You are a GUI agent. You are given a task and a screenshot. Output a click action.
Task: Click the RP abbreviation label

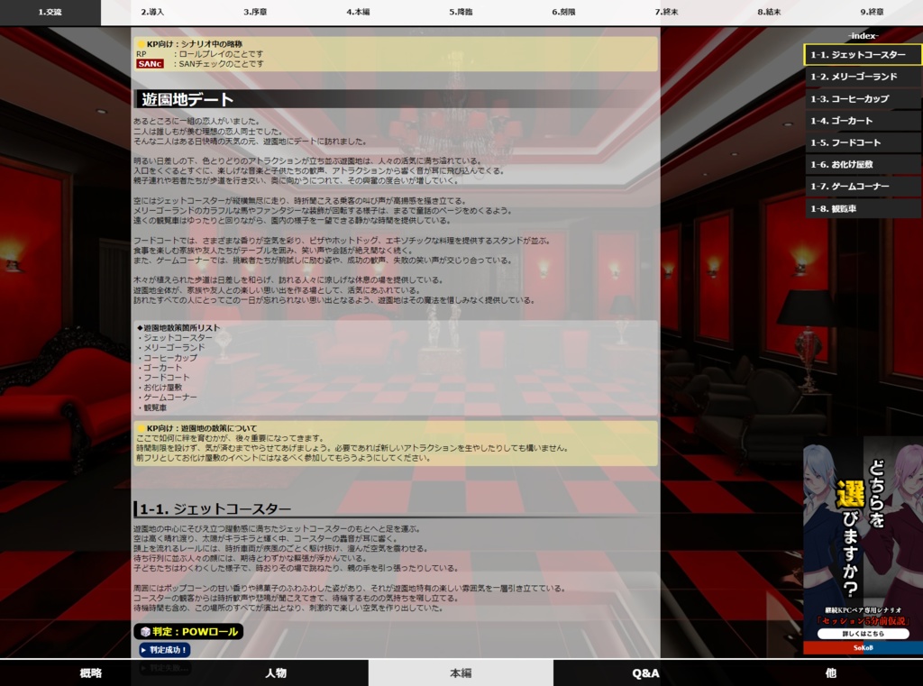[x=142, y=54]
